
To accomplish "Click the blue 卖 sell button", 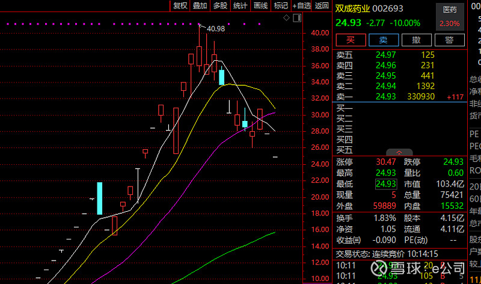I will pos(382,40).
